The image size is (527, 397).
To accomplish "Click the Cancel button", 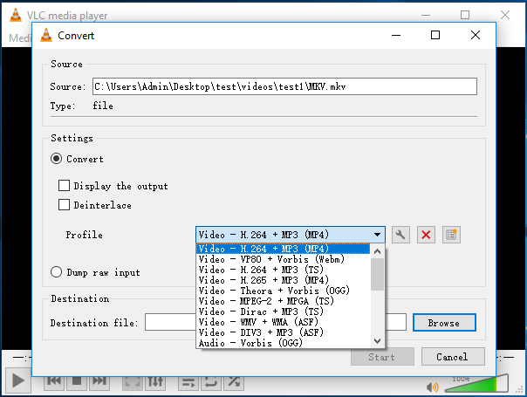I will 453,356.
